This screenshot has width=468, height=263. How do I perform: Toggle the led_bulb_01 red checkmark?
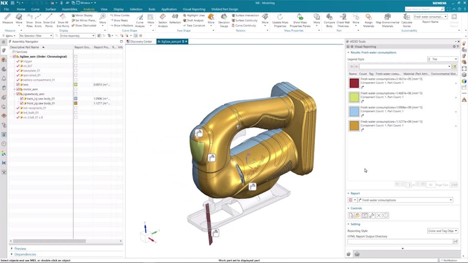(x=18, y=113)
